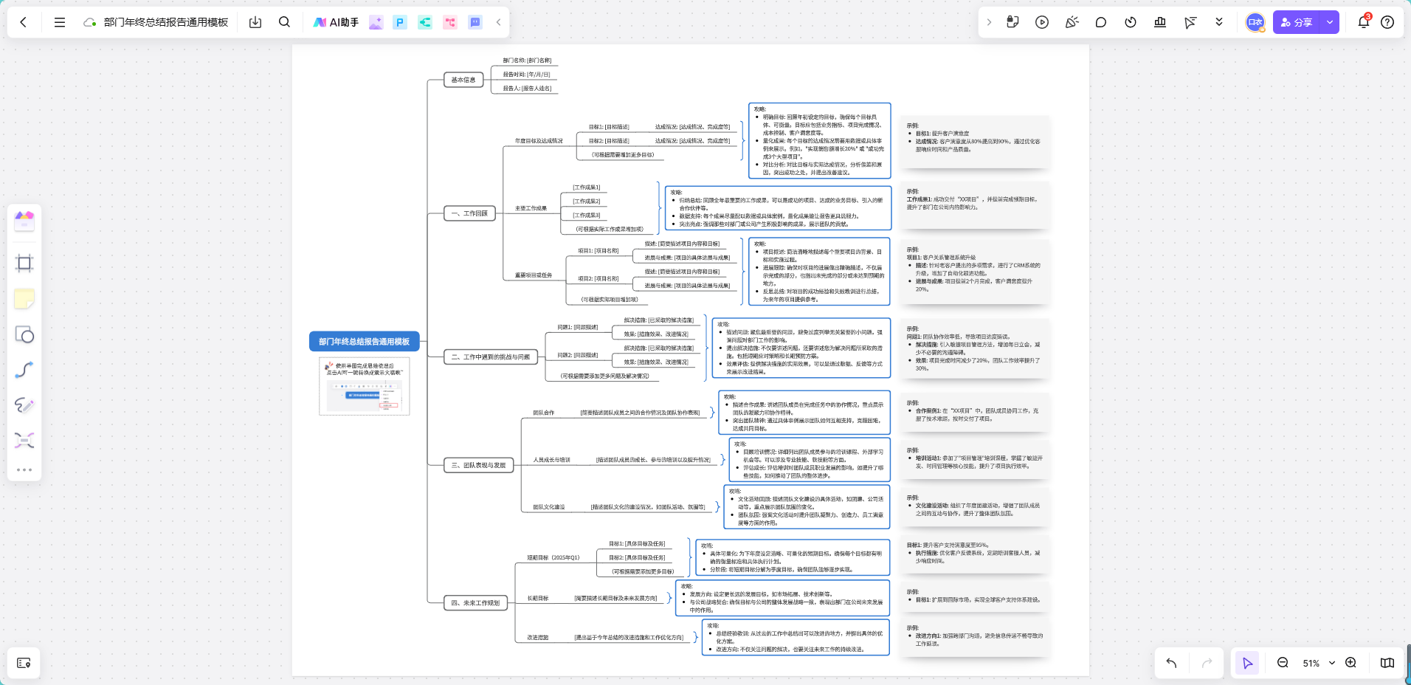Viewport: 1411px width, 685px height.
Task: Select the yellow sticky note tool
Action: (24, 299)
